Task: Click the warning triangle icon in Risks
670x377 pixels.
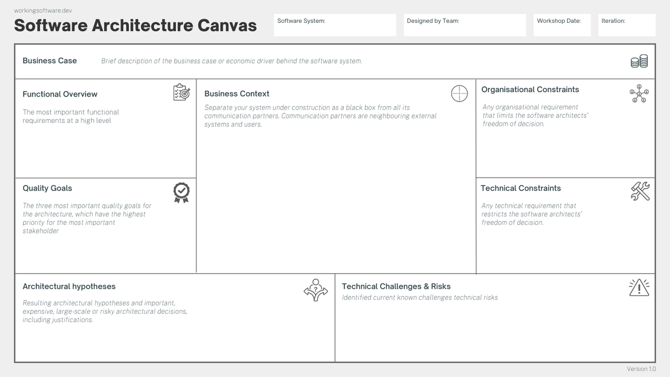Action: [639, 287]
